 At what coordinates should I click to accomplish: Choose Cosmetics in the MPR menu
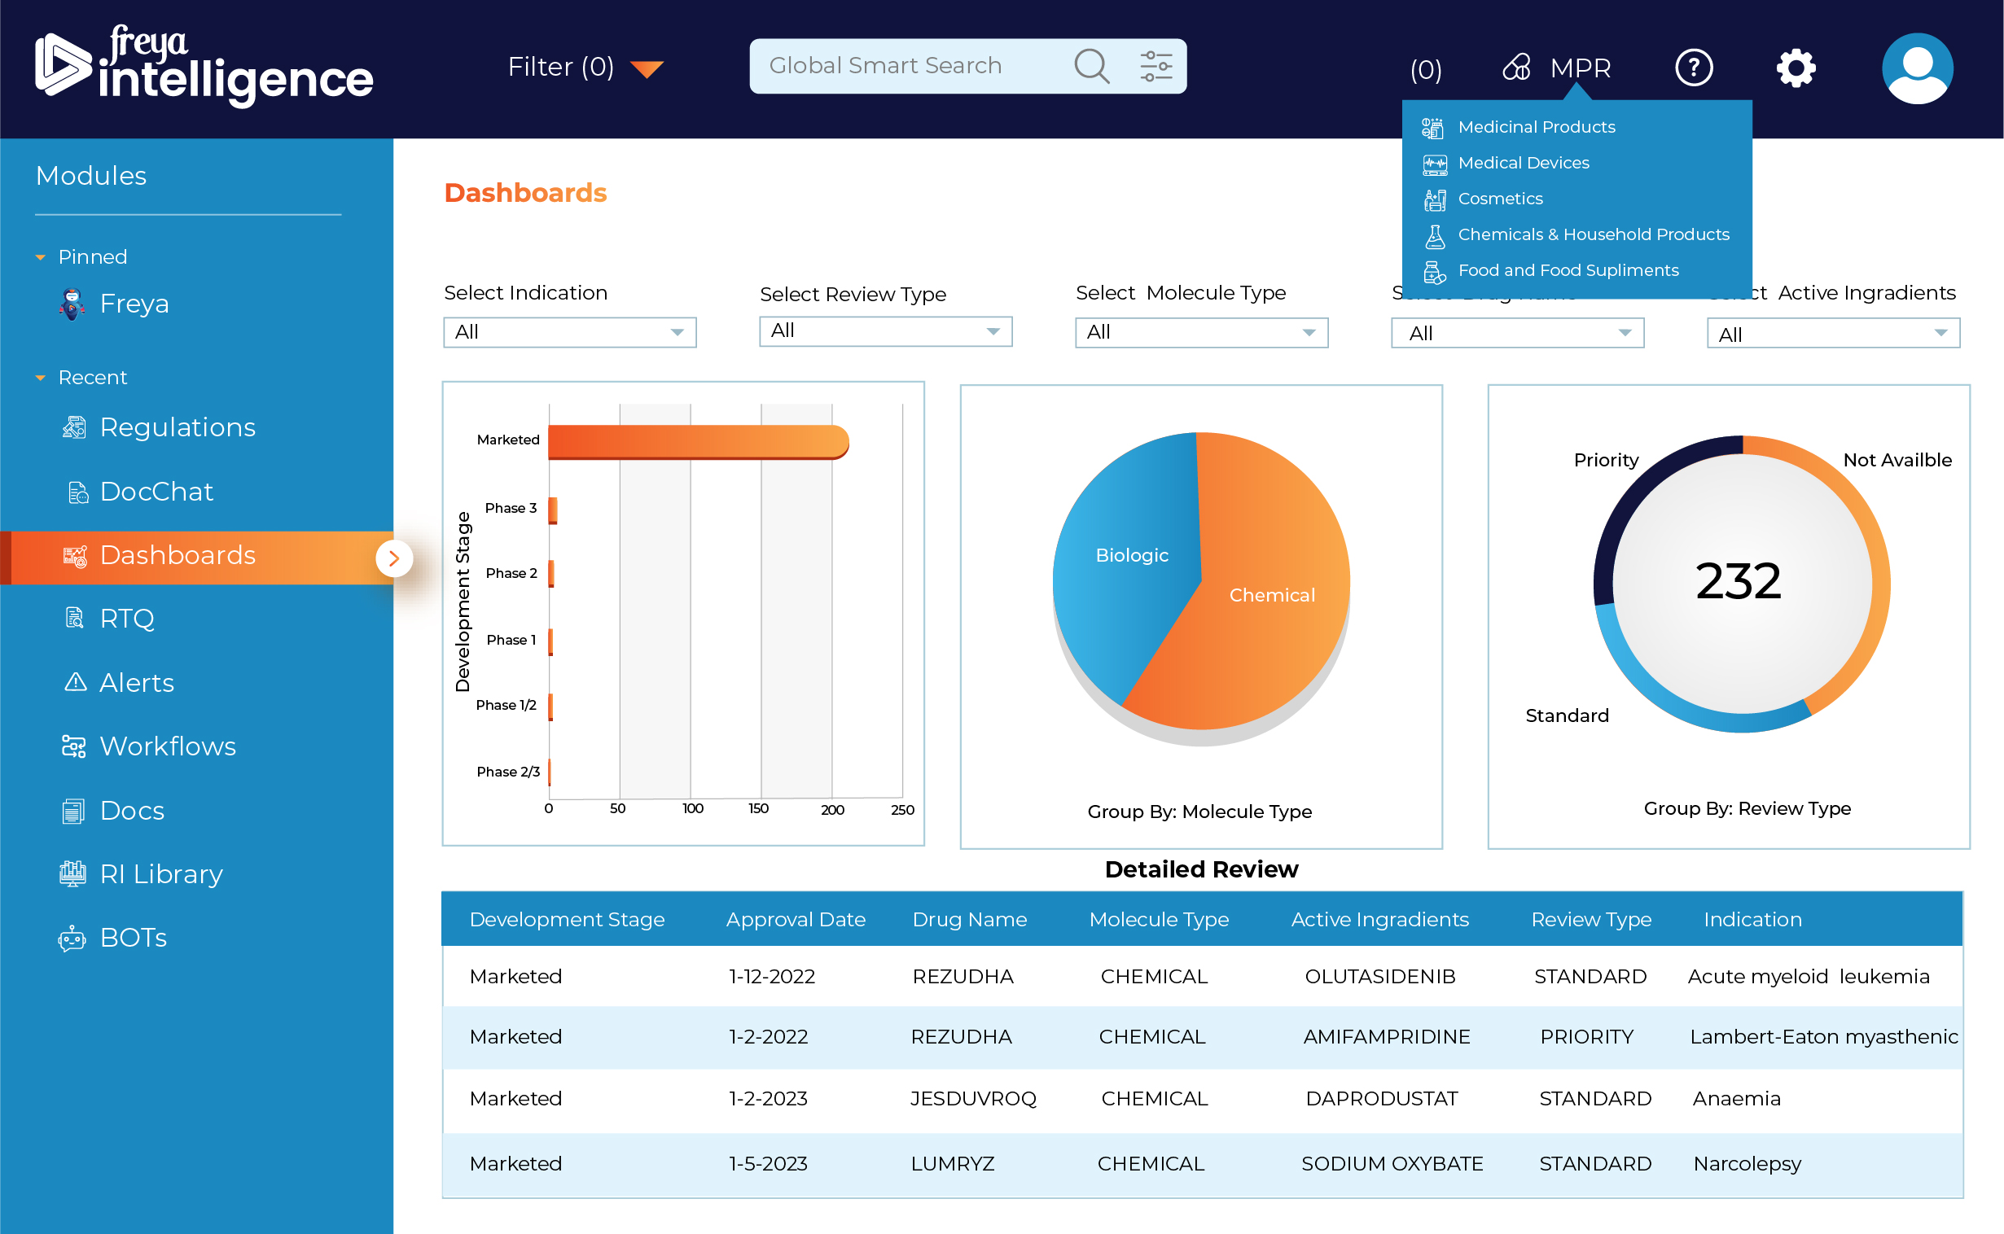tap(1499, 199)
